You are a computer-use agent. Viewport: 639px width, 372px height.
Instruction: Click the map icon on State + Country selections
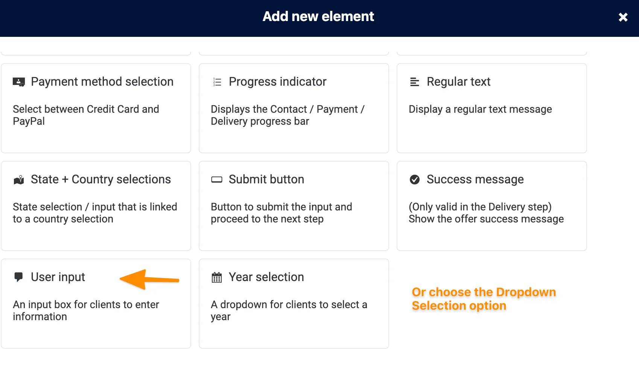(19, 179)
